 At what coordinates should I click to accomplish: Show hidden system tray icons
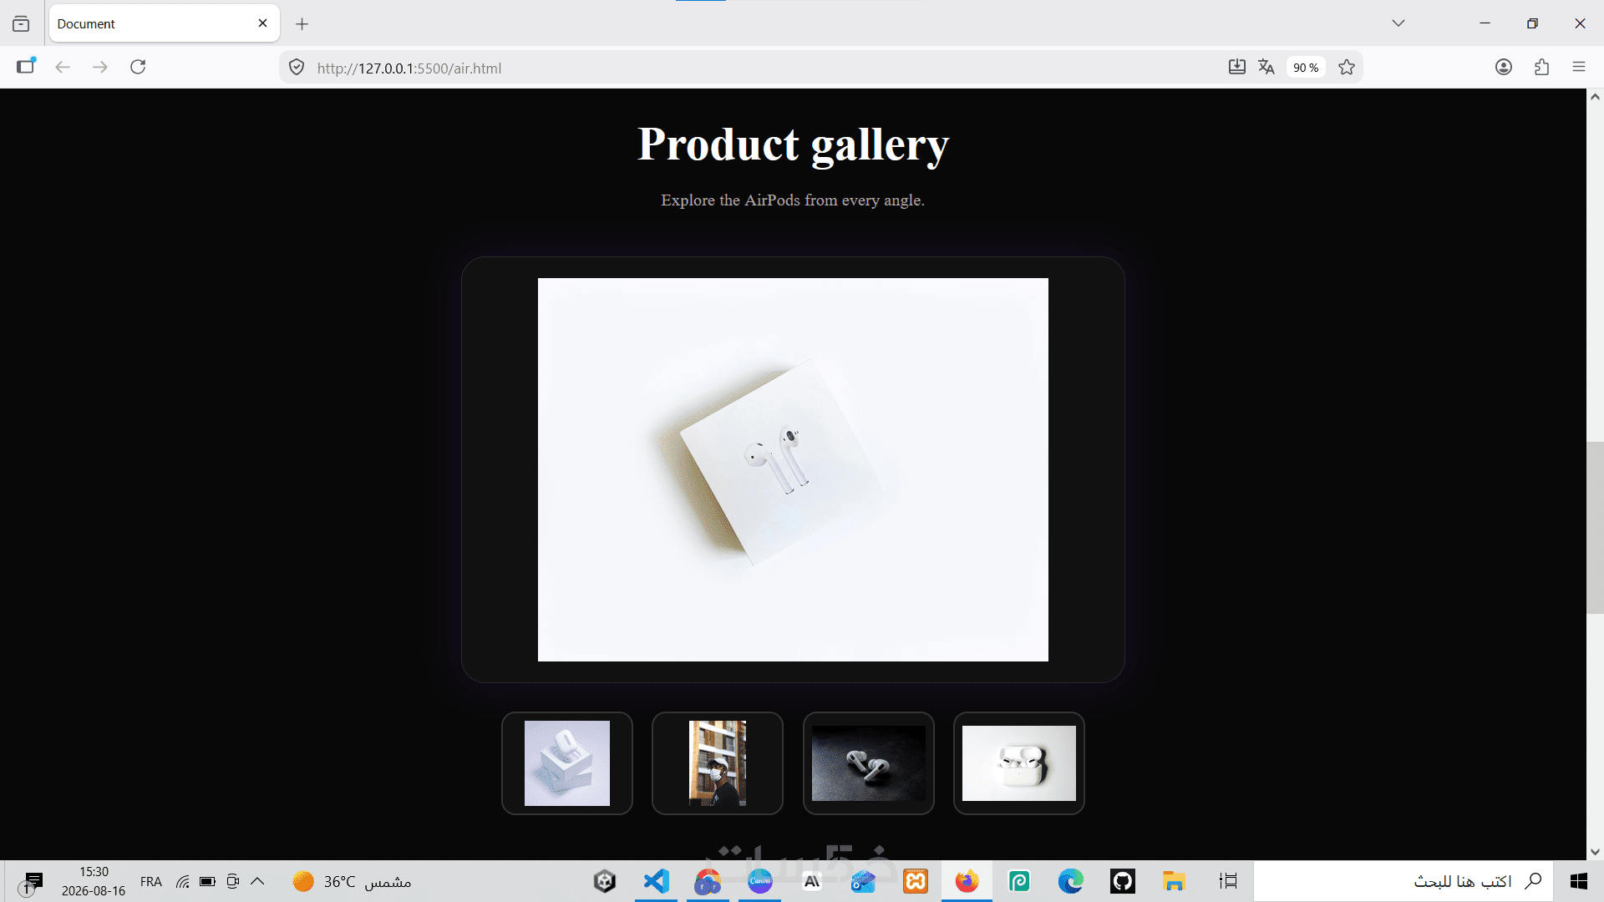point(257,881)
